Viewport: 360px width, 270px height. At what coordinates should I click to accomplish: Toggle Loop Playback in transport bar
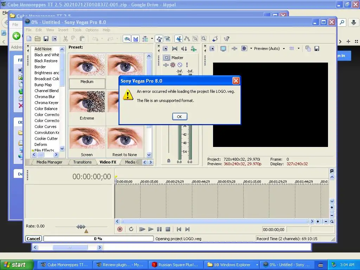(131, 229)
